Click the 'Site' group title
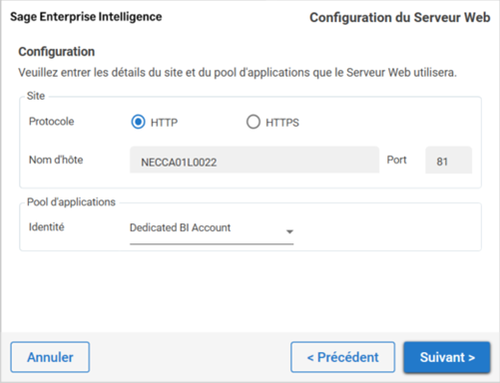500x383 pixels. (x=36, y=96)
